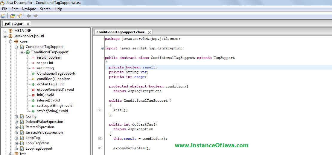Click the green circle icon of release()
Image resolution: width=332 pixels, height=155 pixels.
coord(33,101)
